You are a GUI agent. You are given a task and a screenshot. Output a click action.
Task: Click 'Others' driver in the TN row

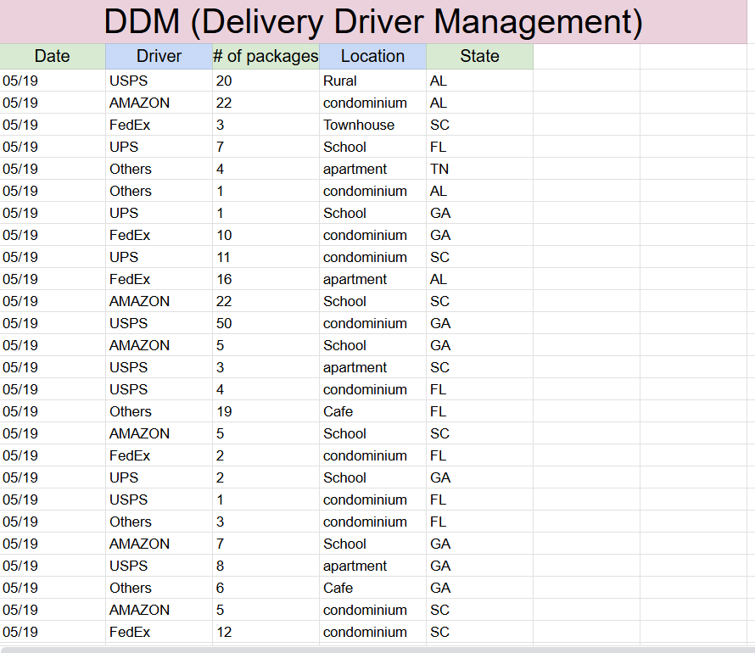pos(159,169)
